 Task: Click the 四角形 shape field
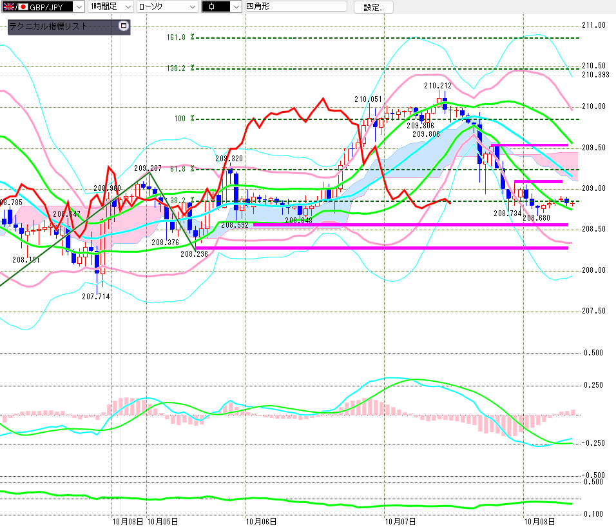tap(296, 6)
